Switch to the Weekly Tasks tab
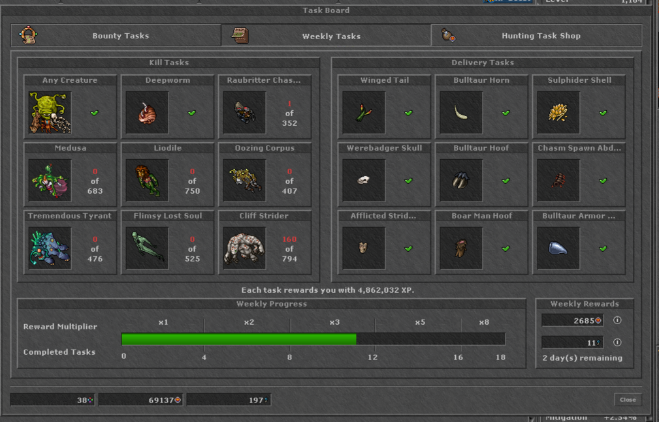 326,36
